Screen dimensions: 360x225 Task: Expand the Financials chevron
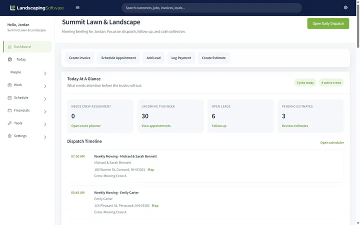pos(45,111)
